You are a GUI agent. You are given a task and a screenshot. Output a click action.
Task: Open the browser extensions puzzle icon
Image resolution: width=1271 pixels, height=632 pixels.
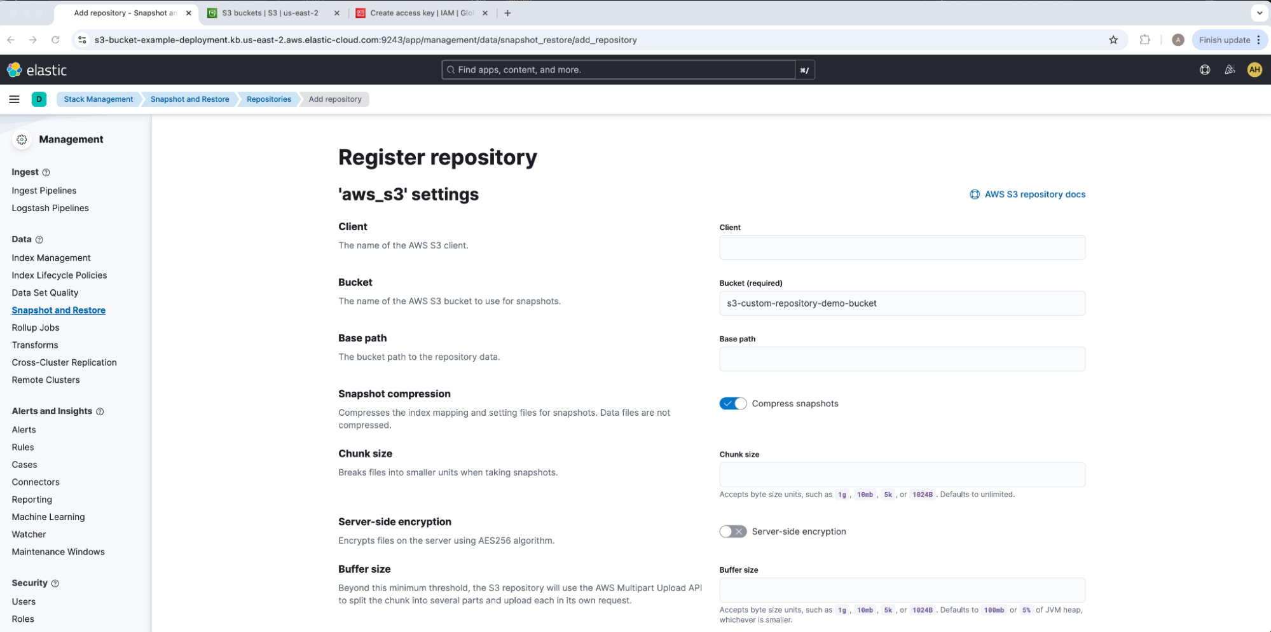tap(1144, 40)
